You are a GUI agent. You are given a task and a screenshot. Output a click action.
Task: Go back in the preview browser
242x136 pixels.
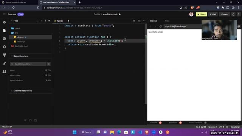[150, 26]
